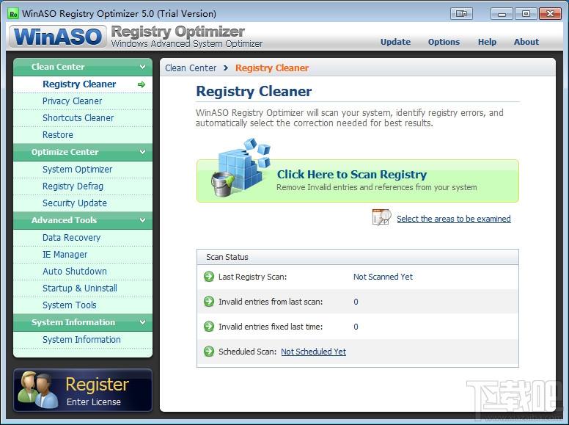Collapse the System Information section chevron
Image resolution: width=569 pixels, height=425 pixels.
(142, 322)
